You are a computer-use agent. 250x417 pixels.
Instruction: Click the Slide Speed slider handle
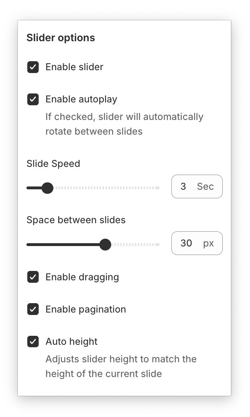pos(48,188)
